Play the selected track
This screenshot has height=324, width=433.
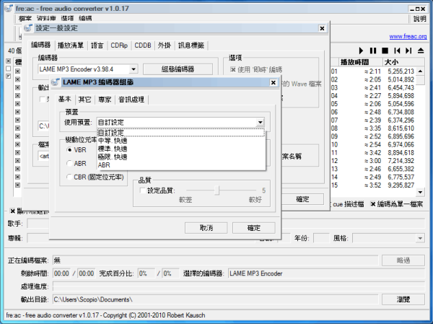(x=361, y=51)
